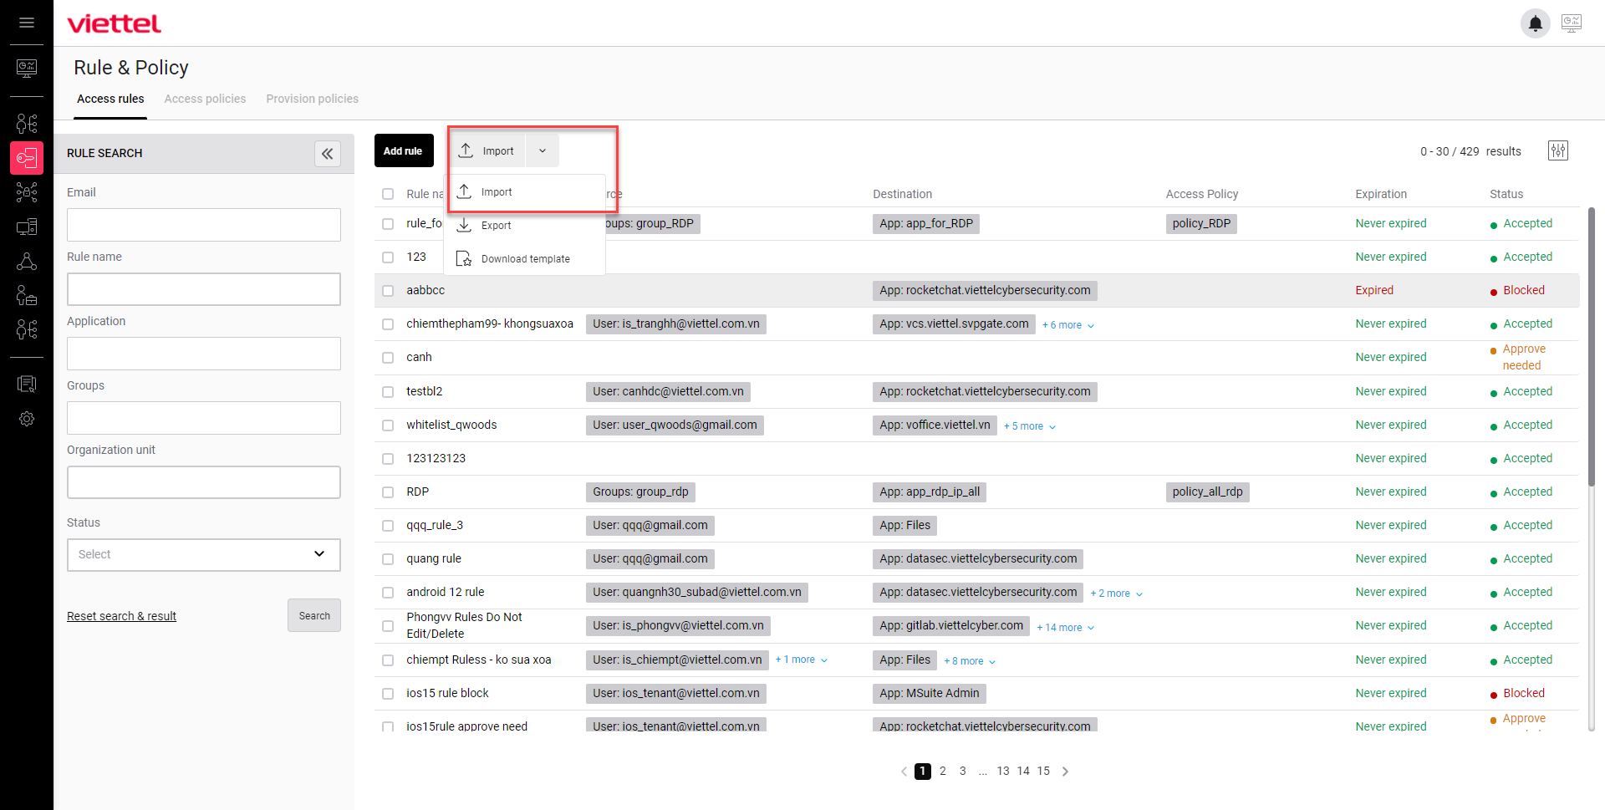The height and width of the screenshot is (810, 1605).
Task: Check the canh rule checkbox
Action: (388, 358)
